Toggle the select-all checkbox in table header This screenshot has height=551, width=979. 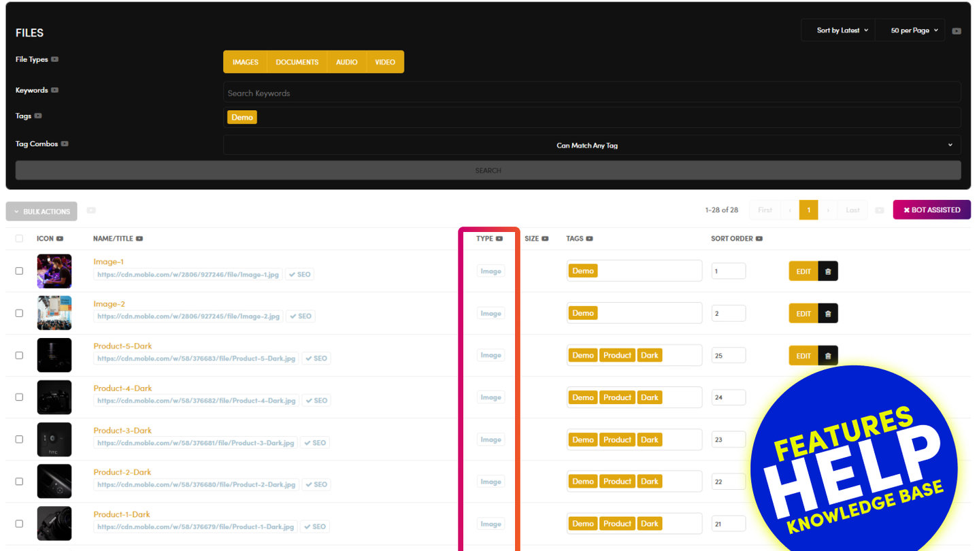click(x=19, y=239)
